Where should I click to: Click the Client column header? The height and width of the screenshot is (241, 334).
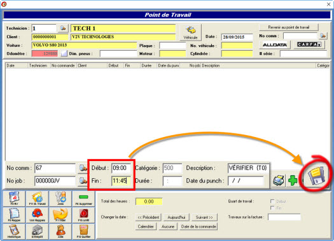point(92,65)
